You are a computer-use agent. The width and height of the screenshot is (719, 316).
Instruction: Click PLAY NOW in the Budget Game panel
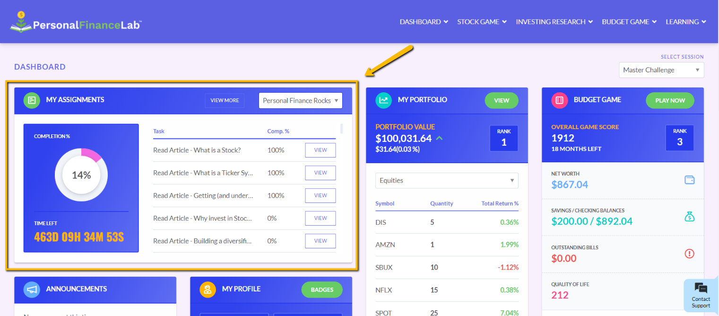pyautogui.click(x=670, y=100)
